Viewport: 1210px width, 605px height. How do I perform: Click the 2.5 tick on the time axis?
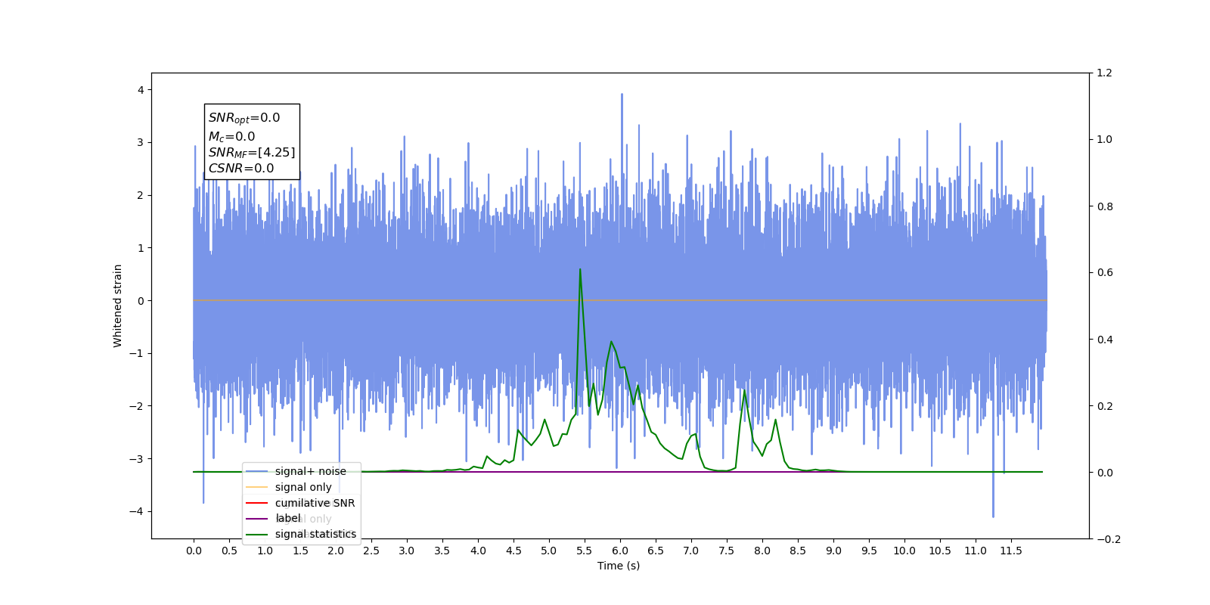[x=371, y=551]
